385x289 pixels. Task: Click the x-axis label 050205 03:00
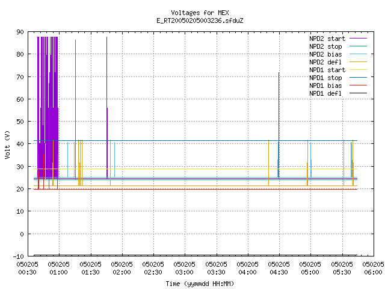click(x=185, y=269)
